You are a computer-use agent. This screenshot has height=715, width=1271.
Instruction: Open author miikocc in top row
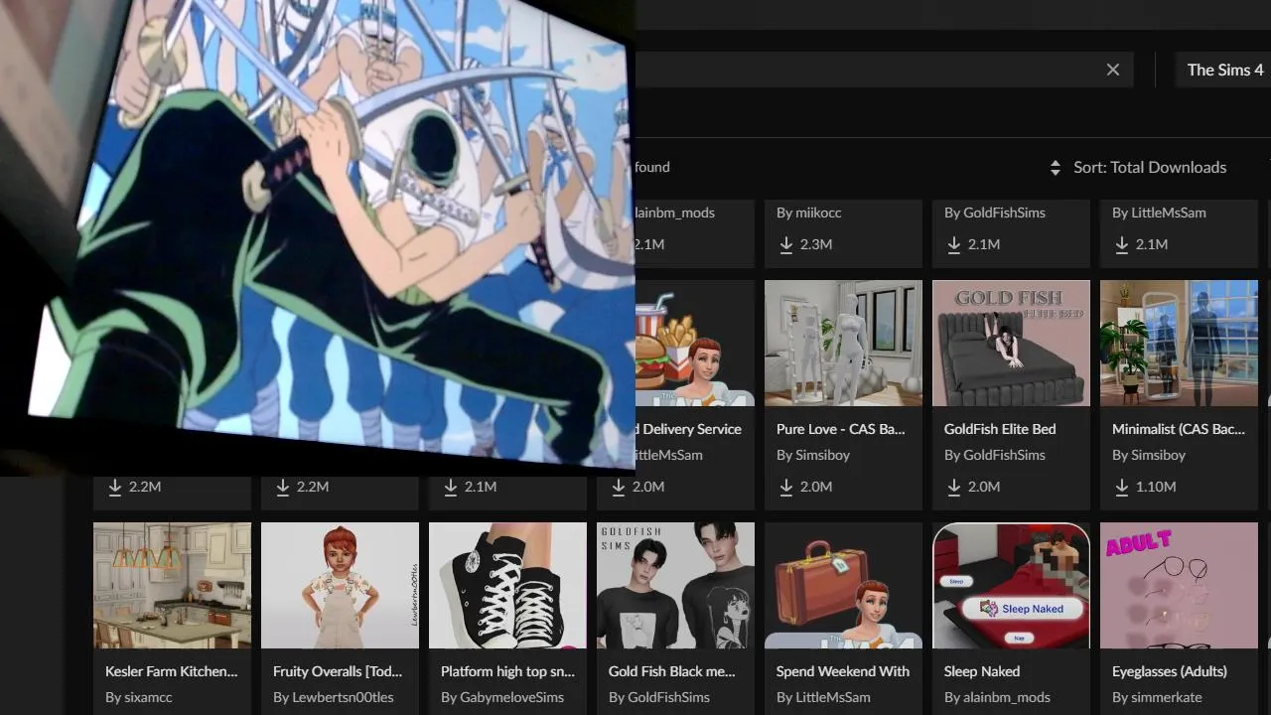[x=809, y=213]
